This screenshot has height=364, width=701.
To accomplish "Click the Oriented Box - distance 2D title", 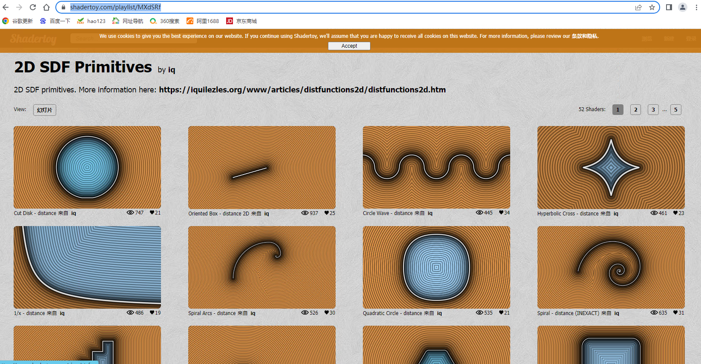I will 219,214.
